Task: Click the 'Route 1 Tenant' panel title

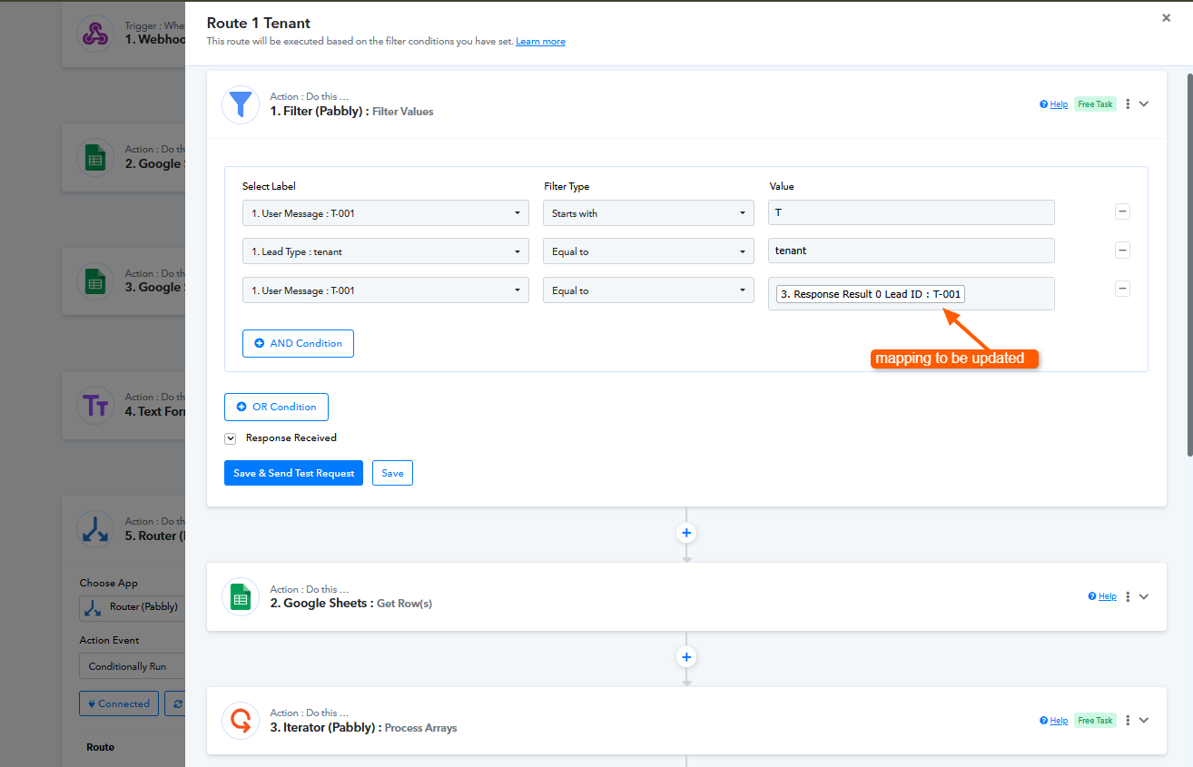Action: pyautogui.click(x=259, y=23)
